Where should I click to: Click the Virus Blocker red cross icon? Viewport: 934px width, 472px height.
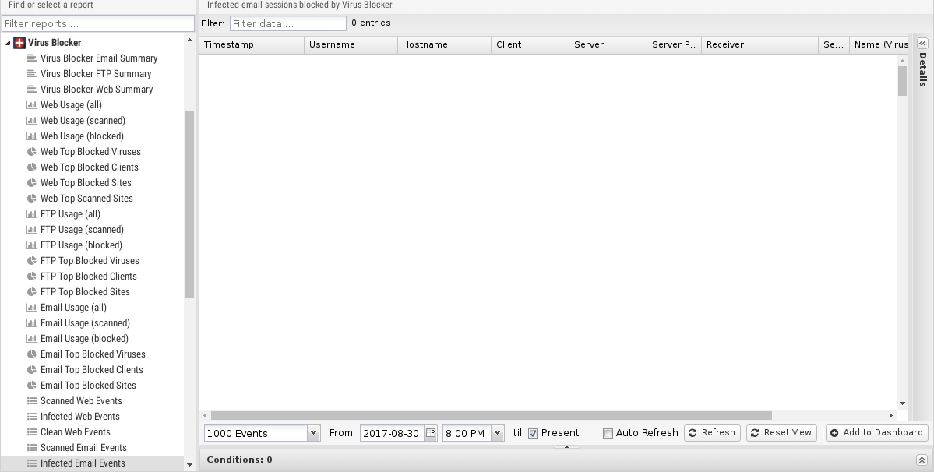[20, 43]
